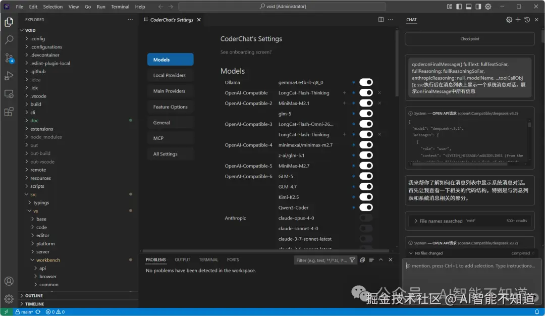The width and height of the screenshot is (545, 316).
Task: Collapse all problems icon in panel
Action: tap(362, 259)
